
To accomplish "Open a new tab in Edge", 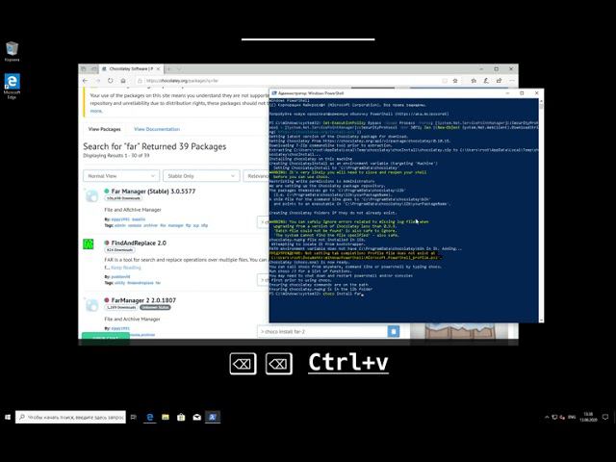I will [169, 68].
